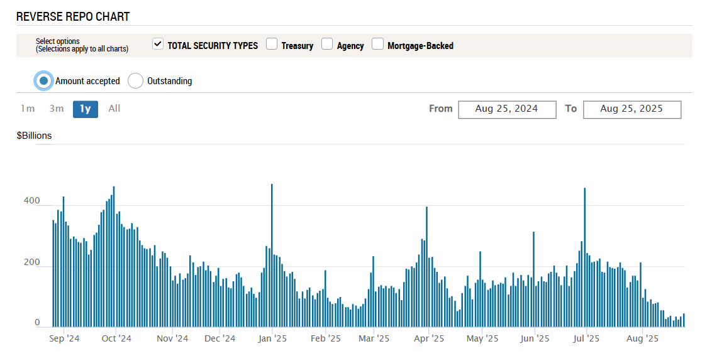The height and width of the screenshot is (356, 712).
Task: Switch chart range to 1m
Action: click(x=28, y=109)
